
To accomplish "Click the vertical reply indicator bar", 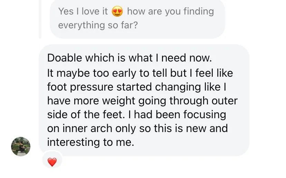I will coord(40,19).
